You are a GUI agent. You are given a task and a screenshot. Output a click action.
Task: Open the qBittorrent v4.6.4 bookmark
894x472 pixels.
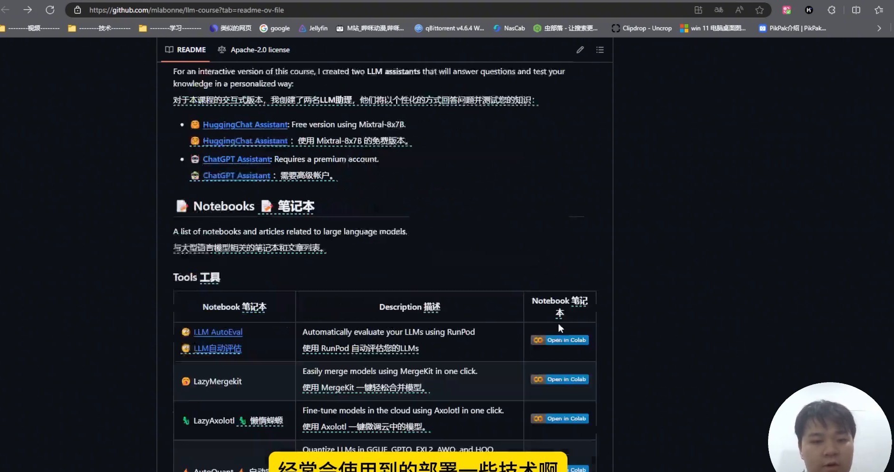pyautogui.click(x=449, y=28)
